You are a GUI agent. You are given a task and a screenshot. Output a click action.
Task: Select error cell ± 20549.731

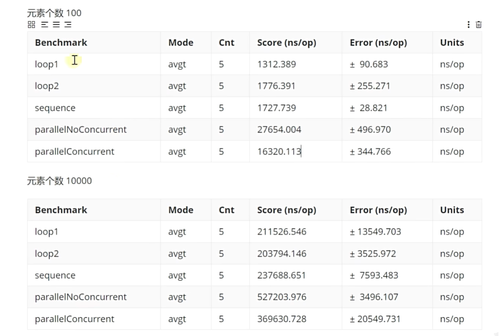(375, 319)
